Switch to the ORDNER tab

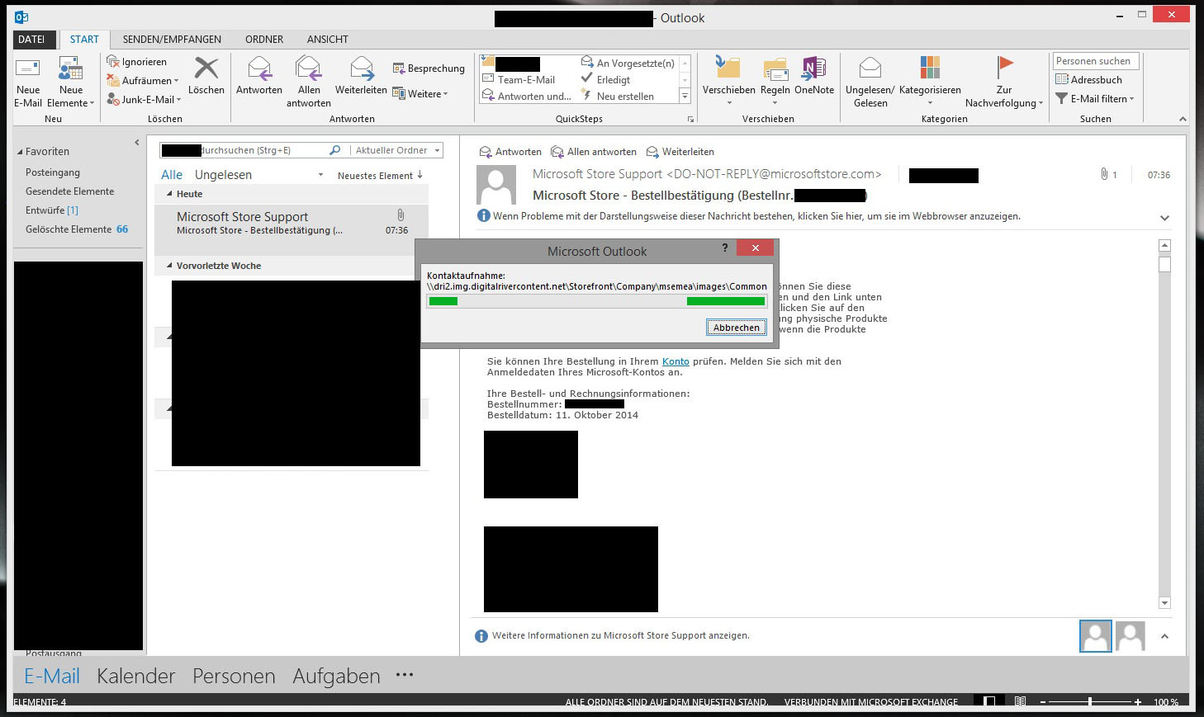click(264, 40)
